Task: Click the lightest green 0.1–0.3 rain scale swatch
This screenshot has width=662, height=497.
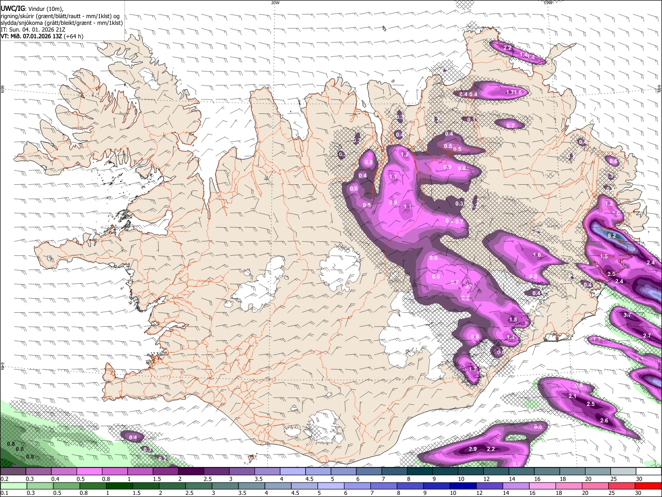Action: [13, 486]
